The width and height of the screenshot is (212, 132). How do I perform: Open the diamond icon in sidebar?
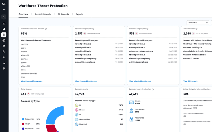[4, 46]
